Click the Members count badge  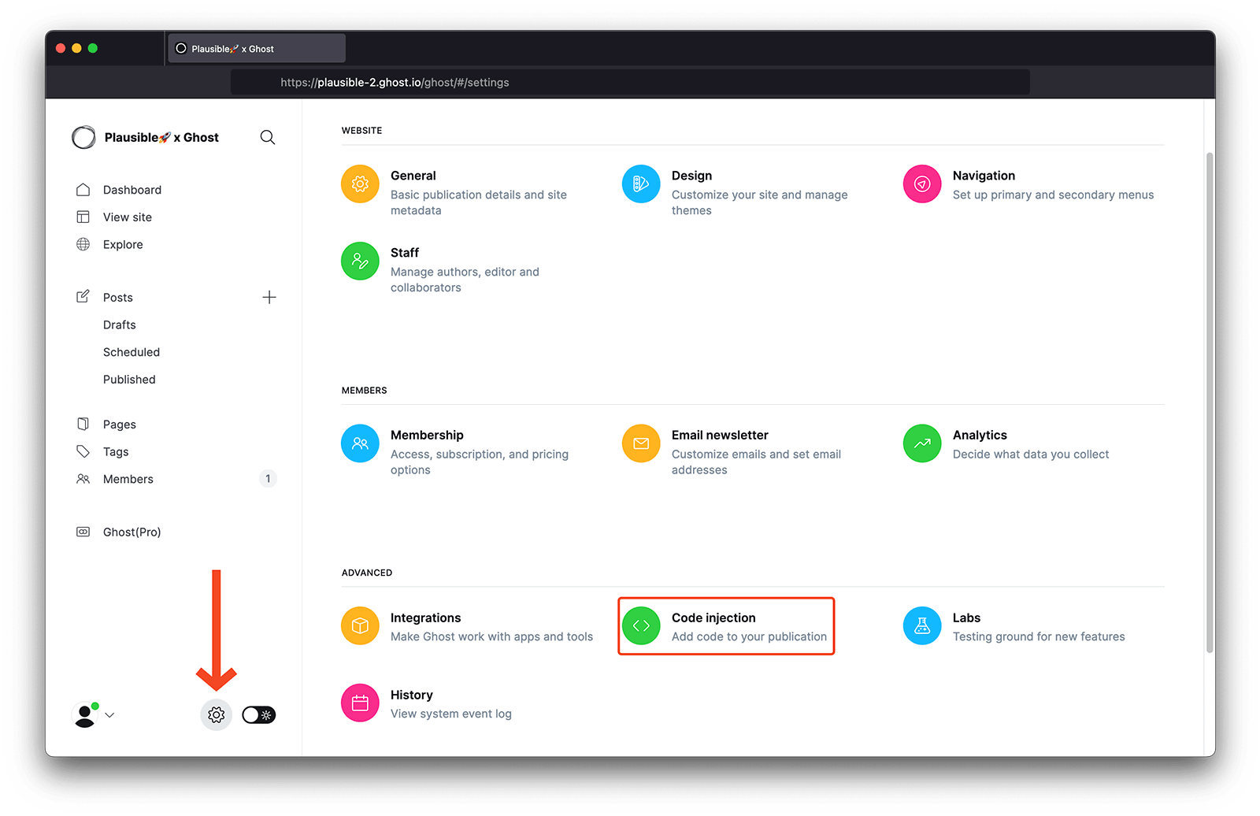(x=268, y=478)
